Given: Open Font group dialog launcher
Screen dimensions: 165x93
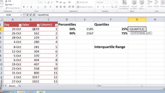Looking at the screenshot, I should coord(53,11).
